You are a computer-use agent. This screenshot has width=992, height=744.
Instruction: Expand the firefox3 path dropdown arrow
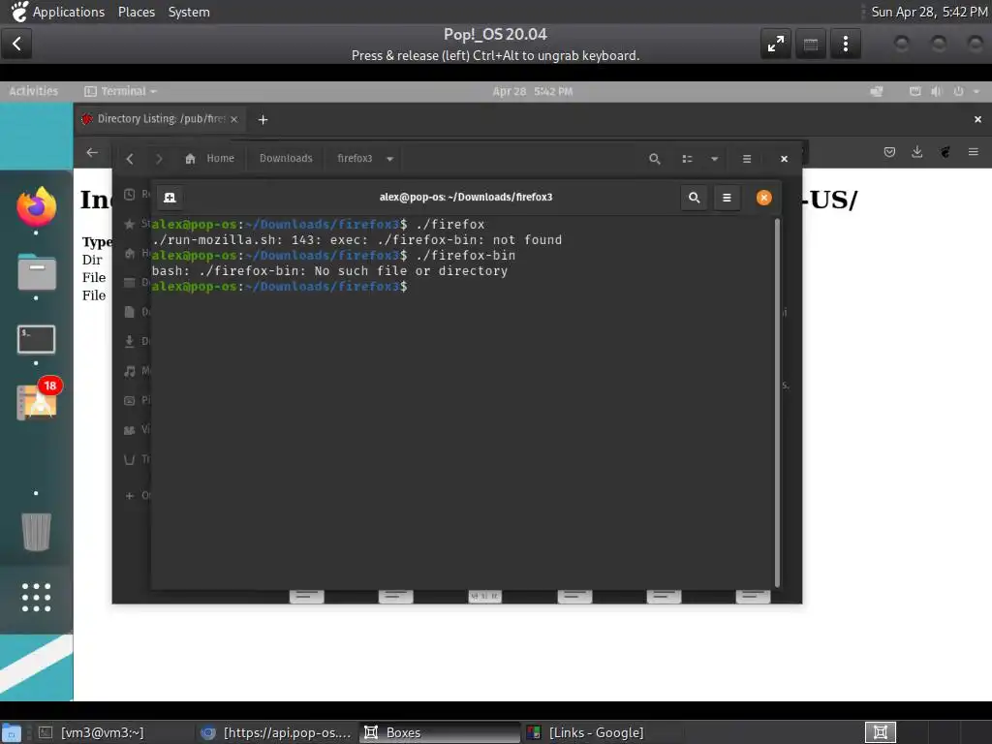[x=389, y=159]
